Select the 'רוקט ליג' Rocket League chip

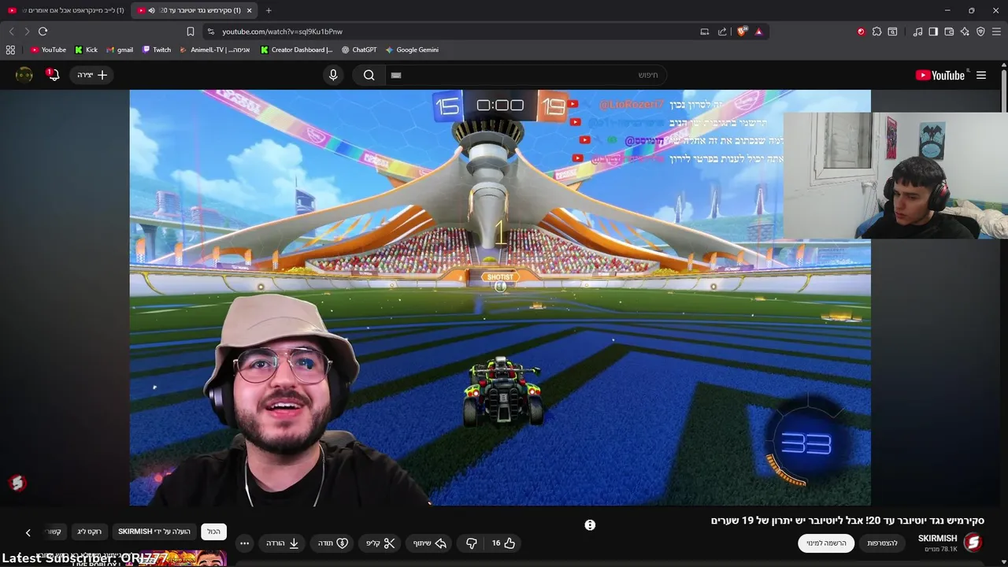pos(89,532)
